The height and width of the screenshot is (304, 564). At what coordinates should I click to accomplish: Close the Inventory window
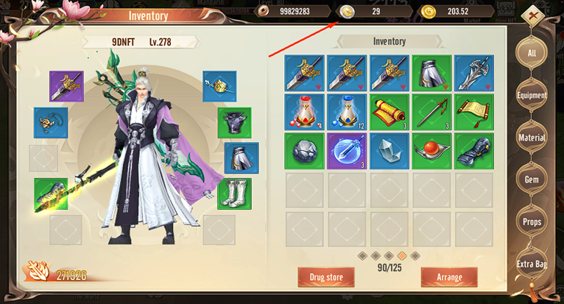click(534, 15)
